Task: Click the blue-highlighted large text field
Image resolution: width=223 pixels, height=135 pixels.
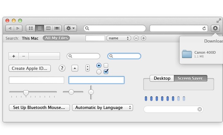Action: click(96, 80)
